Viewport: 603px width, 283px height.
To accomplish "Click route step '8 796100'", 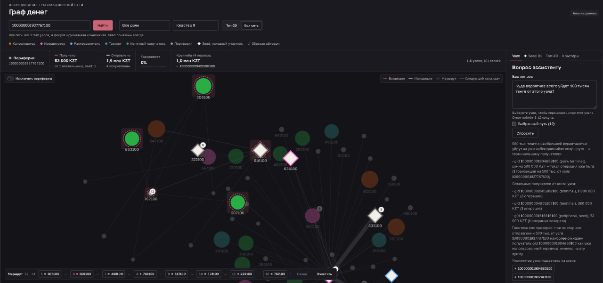I will click(x=145, y=274).
